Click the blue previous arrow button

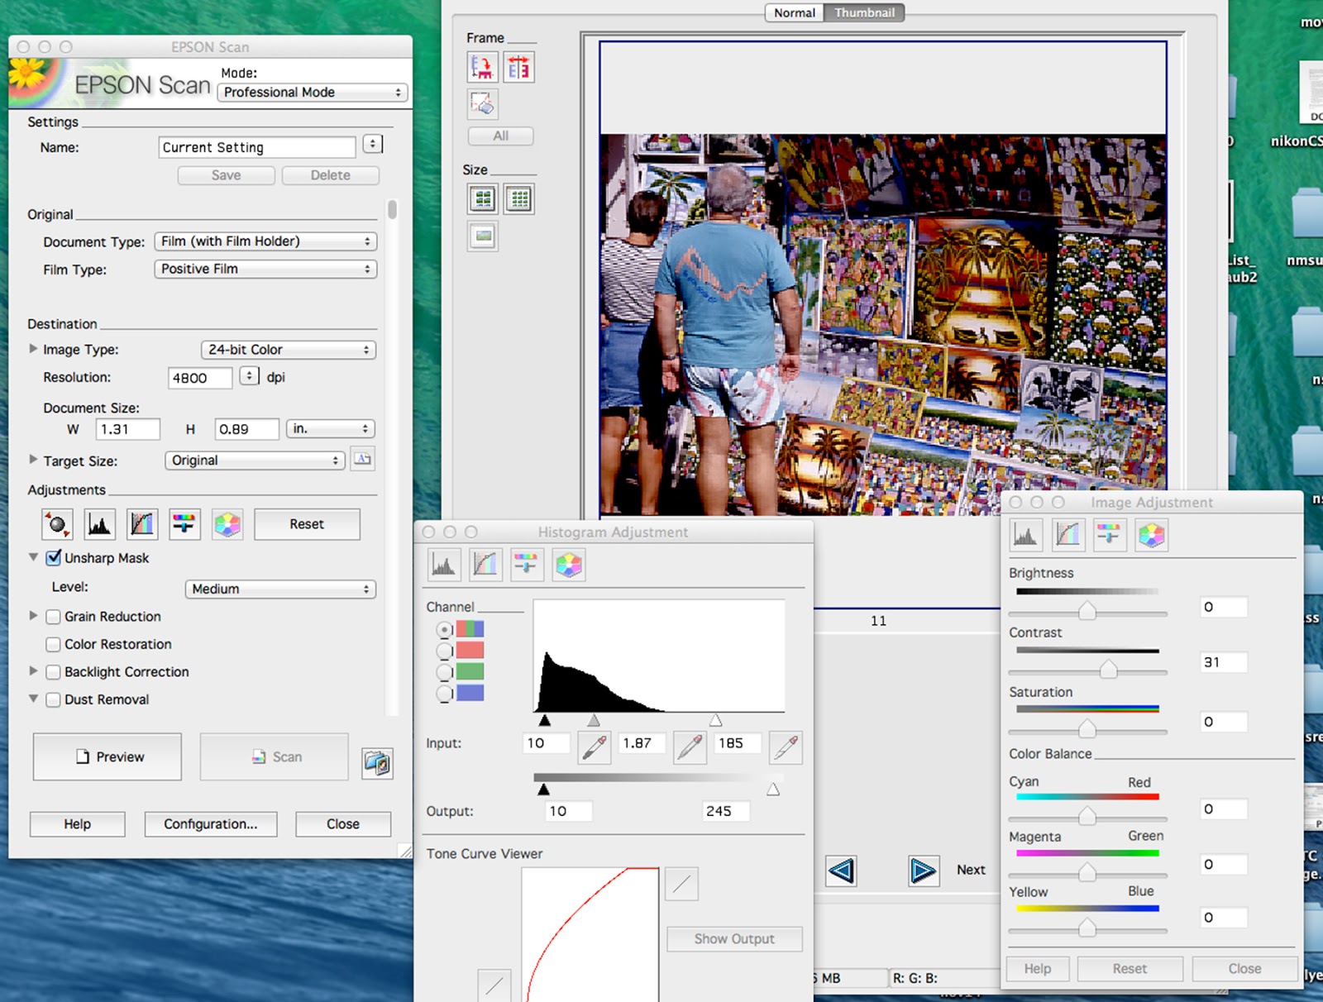pos(841,871)
